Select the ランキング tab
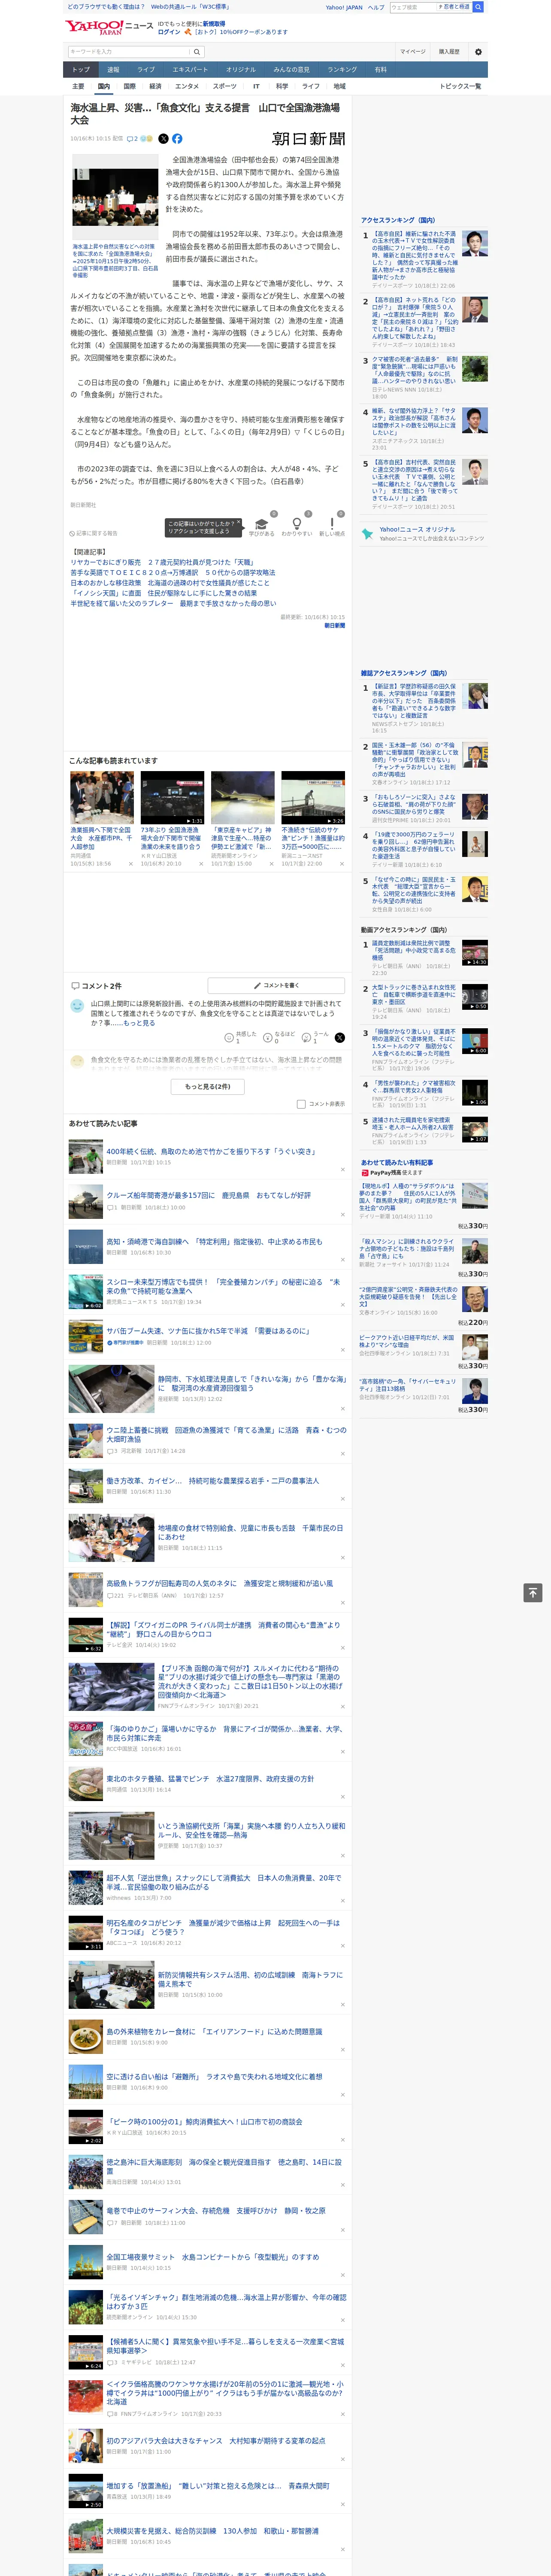The height and width of the screenshot is (2576, 551). click(342, 70)
